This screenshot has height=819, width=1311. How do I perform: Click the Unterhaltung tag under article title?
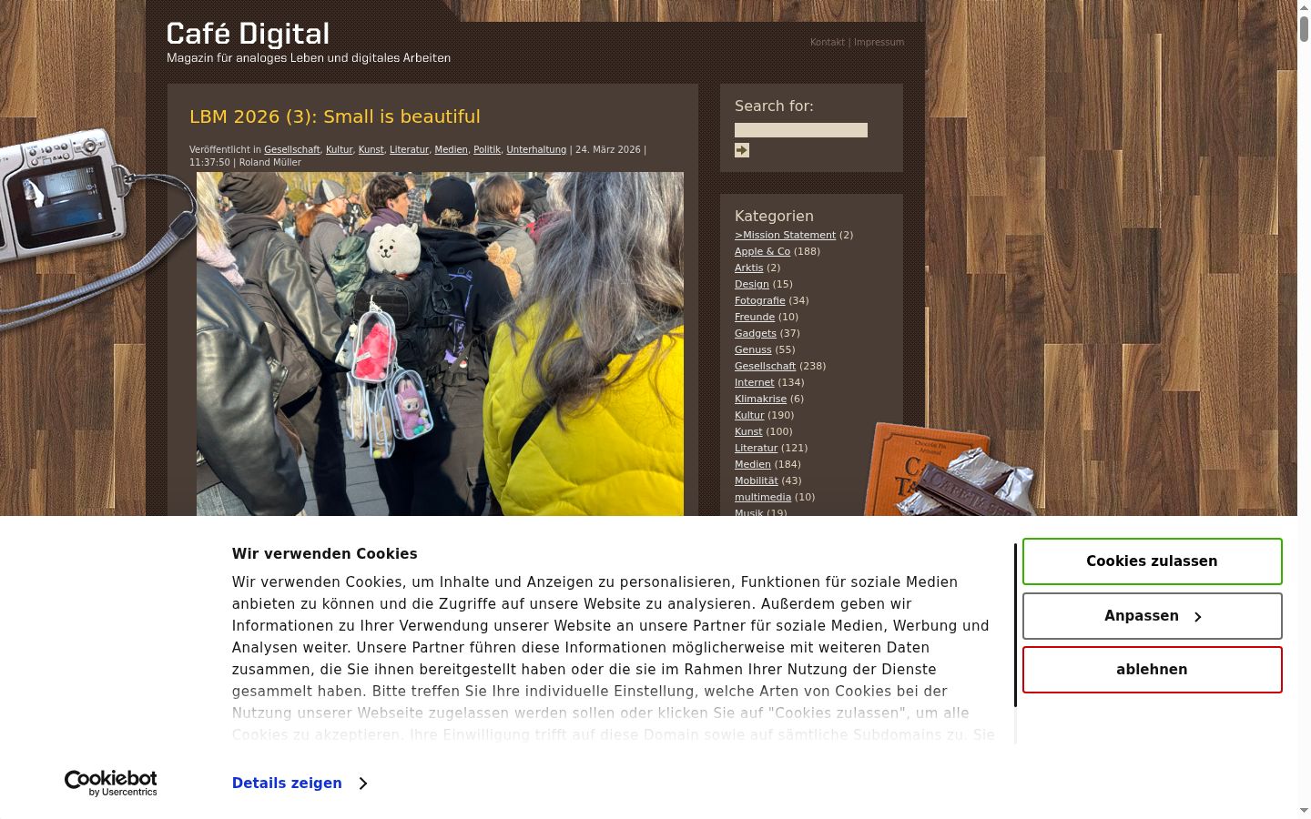[536, 149]
